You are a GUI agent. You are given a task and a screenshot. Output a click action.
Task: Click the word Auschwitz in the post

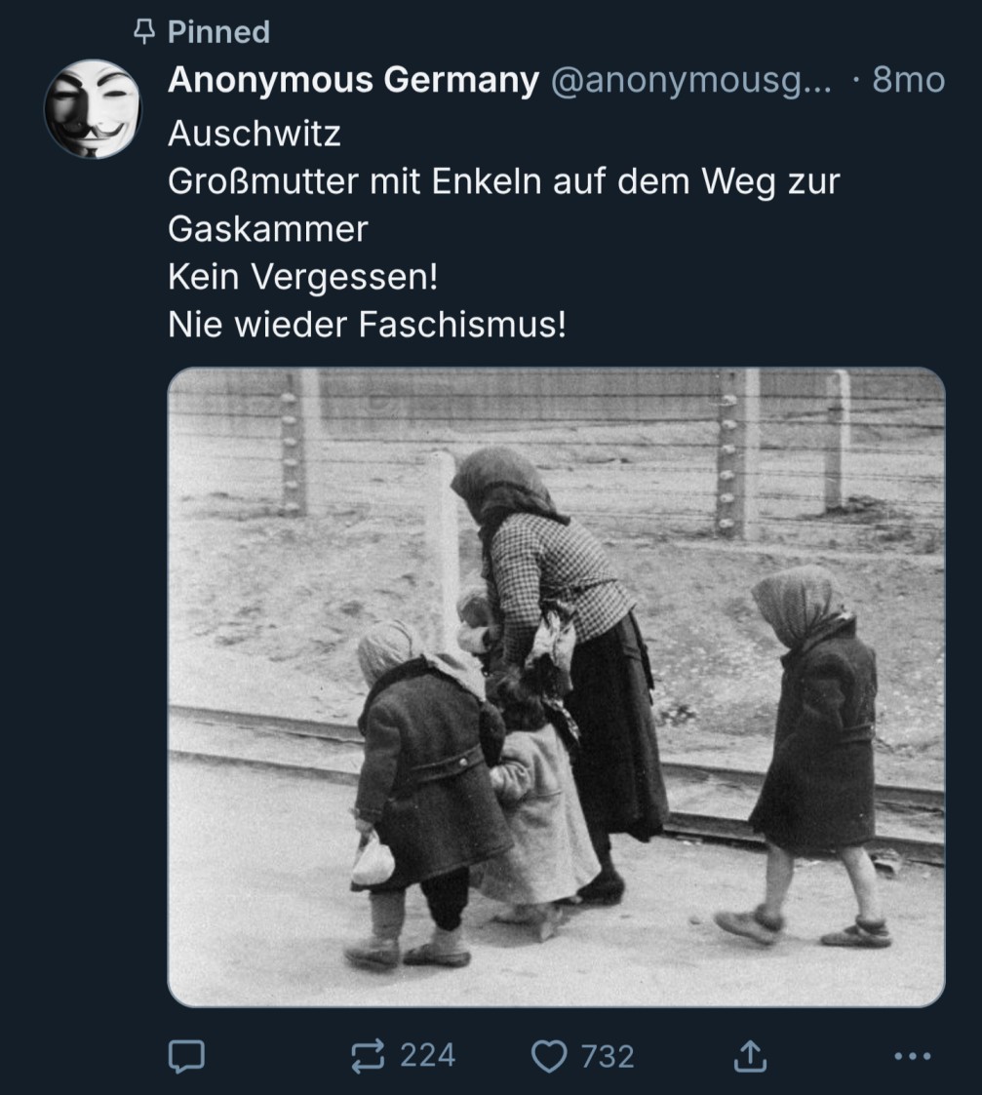point(255,134)
